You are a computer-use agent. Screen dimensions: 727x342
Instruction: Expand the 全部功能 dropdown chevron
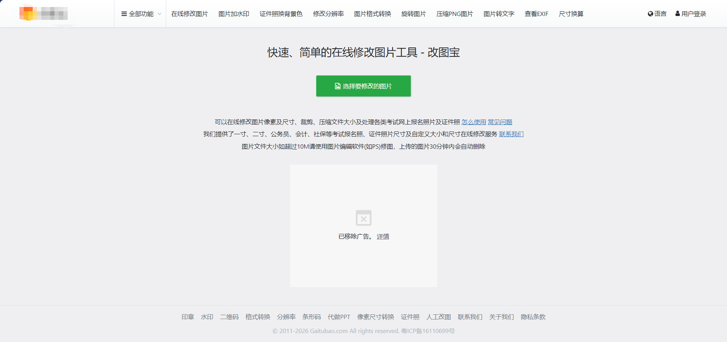(x=159, y=14)
